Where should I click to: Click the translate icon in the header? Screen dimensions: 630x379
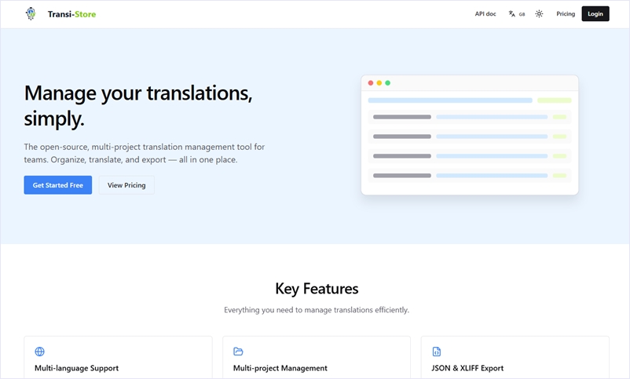tap(512, 14)
